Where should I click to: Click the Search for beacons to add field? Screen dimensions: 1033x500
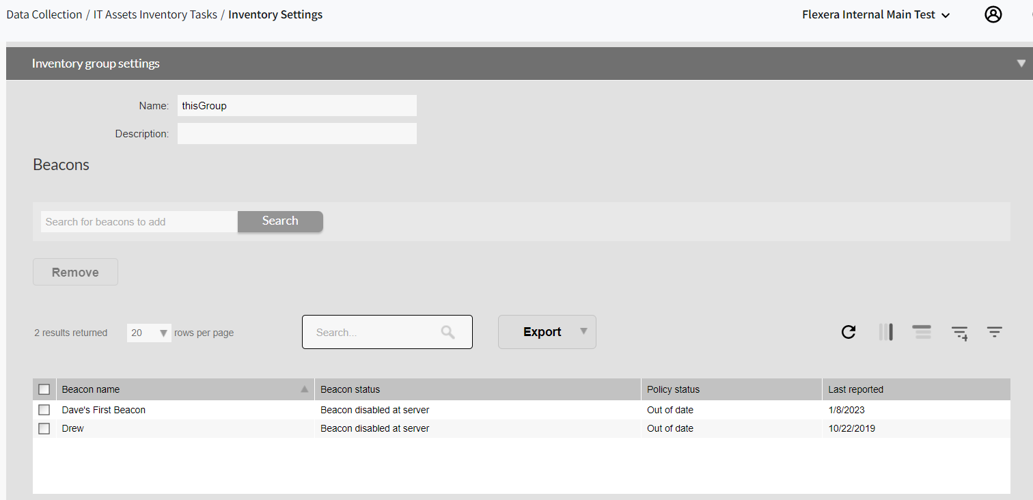click(139, 221)
